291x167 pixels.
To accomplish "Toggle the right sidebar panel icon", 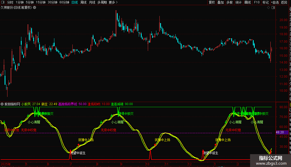I will coord(273,8).
